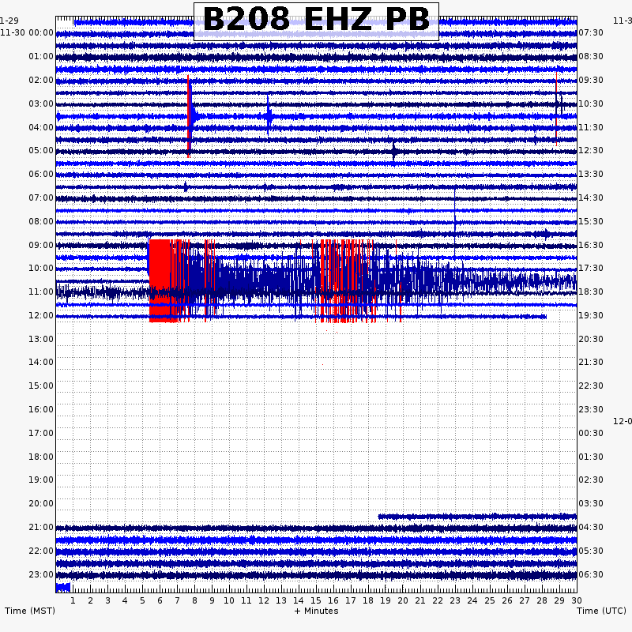
Task: Click the 14:30 UTC time label
Action: coord(591,197)
